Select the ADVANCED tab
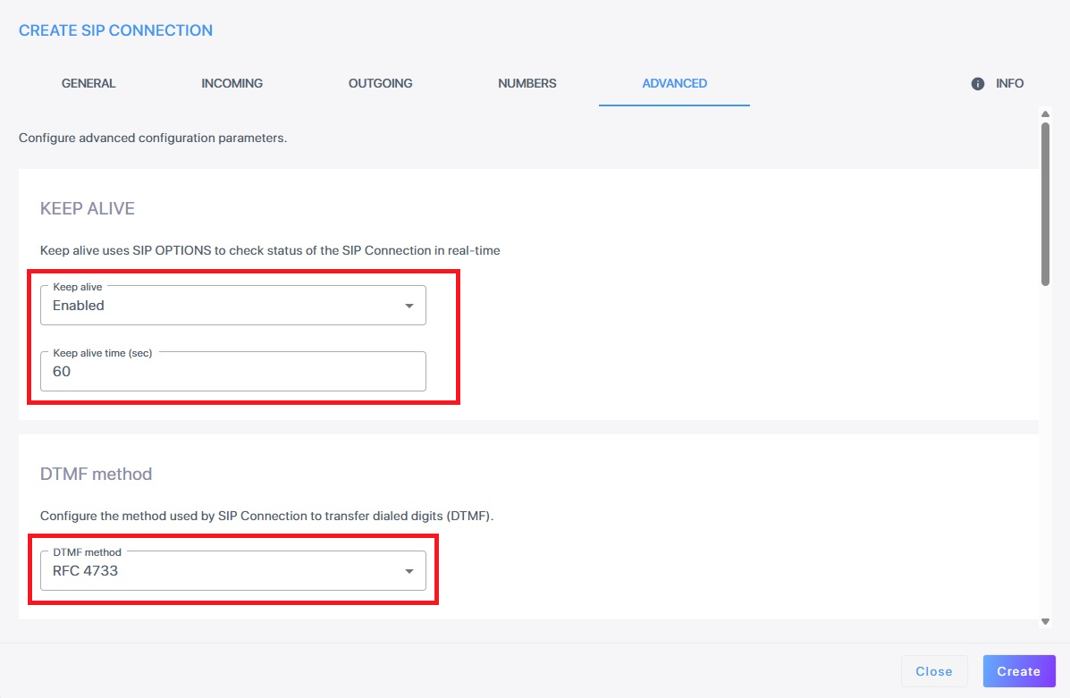The image size is (1070, 698). [x=674, y=83]
